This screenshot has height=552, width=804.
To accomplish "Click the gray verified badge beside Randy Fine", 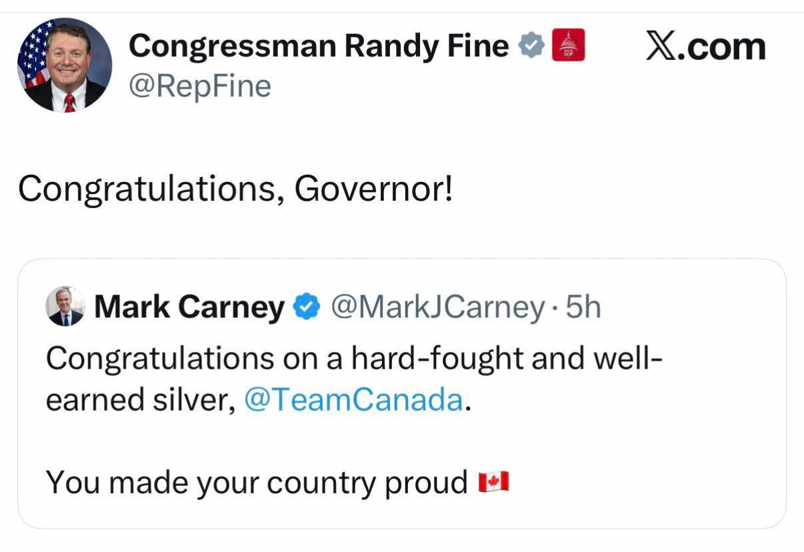I will tap(531, 46).
